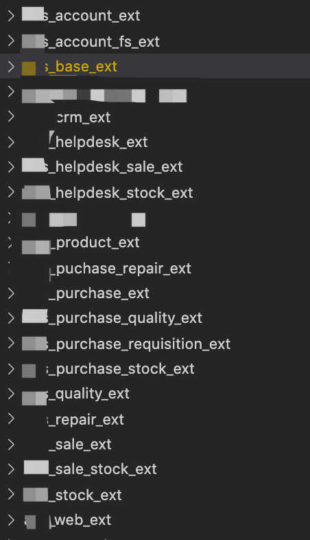Image resolution: width=310 pixels, height=540 pixels.
Task: Expand the crm_ext chevron
Action: coord(11,116)
